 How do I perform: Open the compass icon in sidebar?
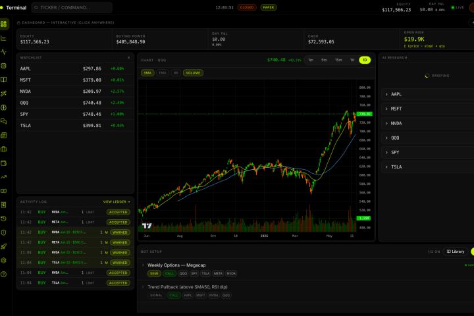coord(4,107)
